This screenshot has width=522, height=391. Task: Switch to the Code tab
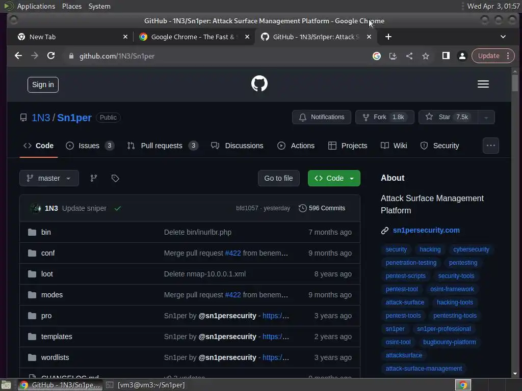click(39, 146)
